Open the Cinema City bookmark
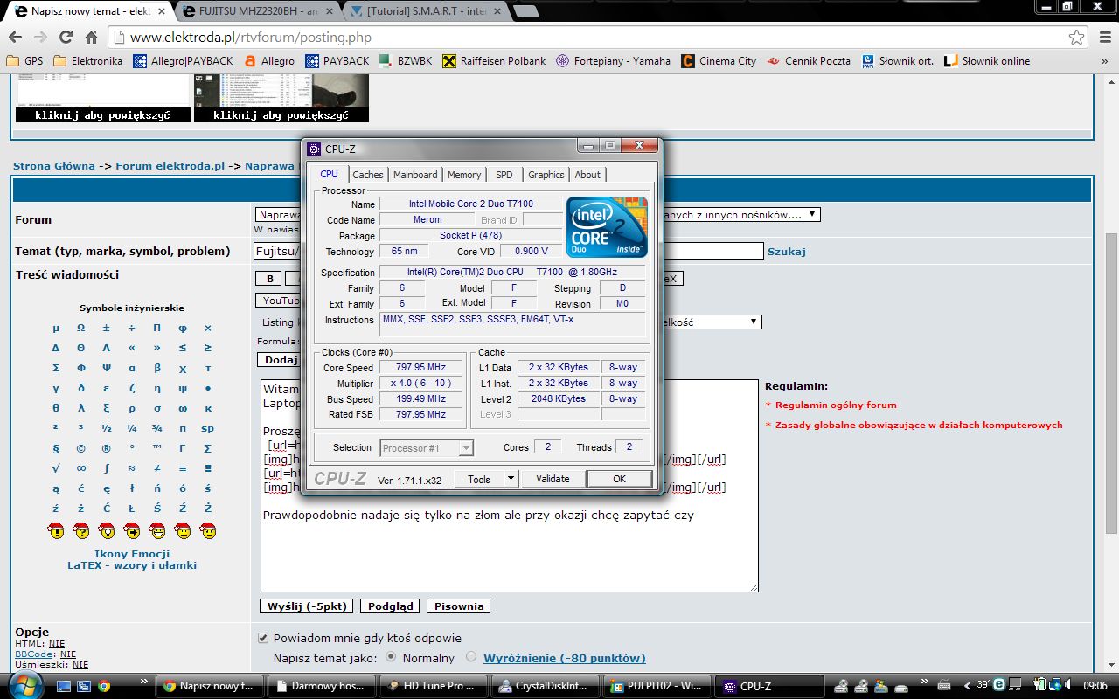The image size is (1119, 699). tap(719, 61)
